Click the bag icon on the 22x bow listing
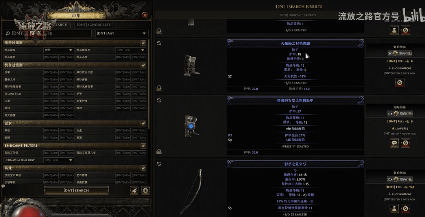The width and height of the screenshot is (425, 217). 394,209
